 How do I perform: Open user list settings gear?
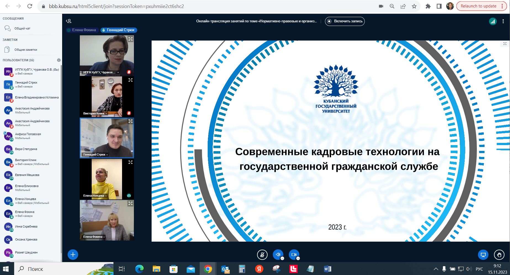click(59, 60)
